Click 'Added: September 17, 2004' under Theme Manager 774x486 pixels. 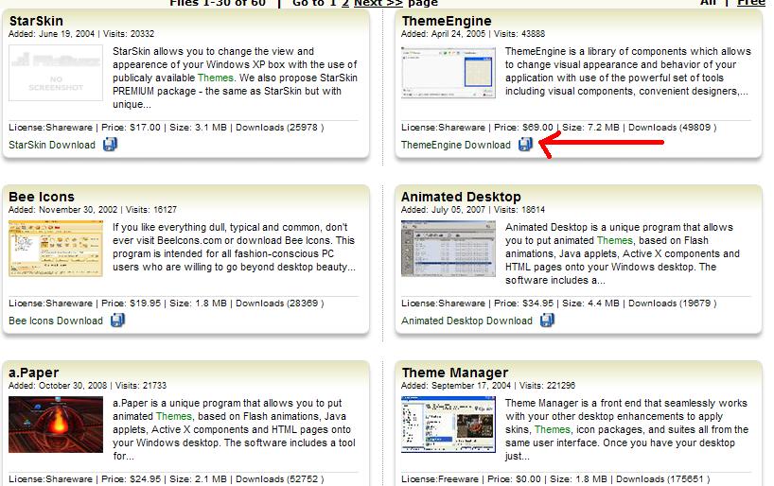click(x=456, y=386)
